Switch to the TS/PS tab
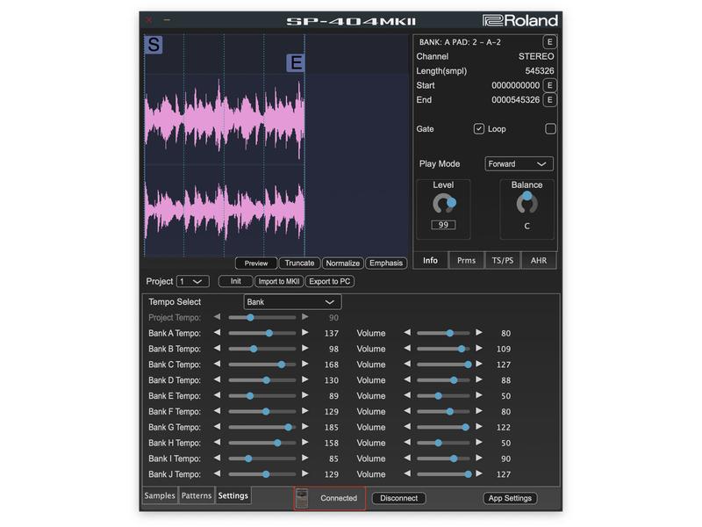This screenshot has height=527, width=702. tap(502, 260)
